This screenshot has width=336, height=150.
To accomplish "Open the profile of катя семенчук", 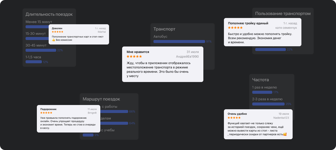I will pyautogui.click(x=286, y=28).
